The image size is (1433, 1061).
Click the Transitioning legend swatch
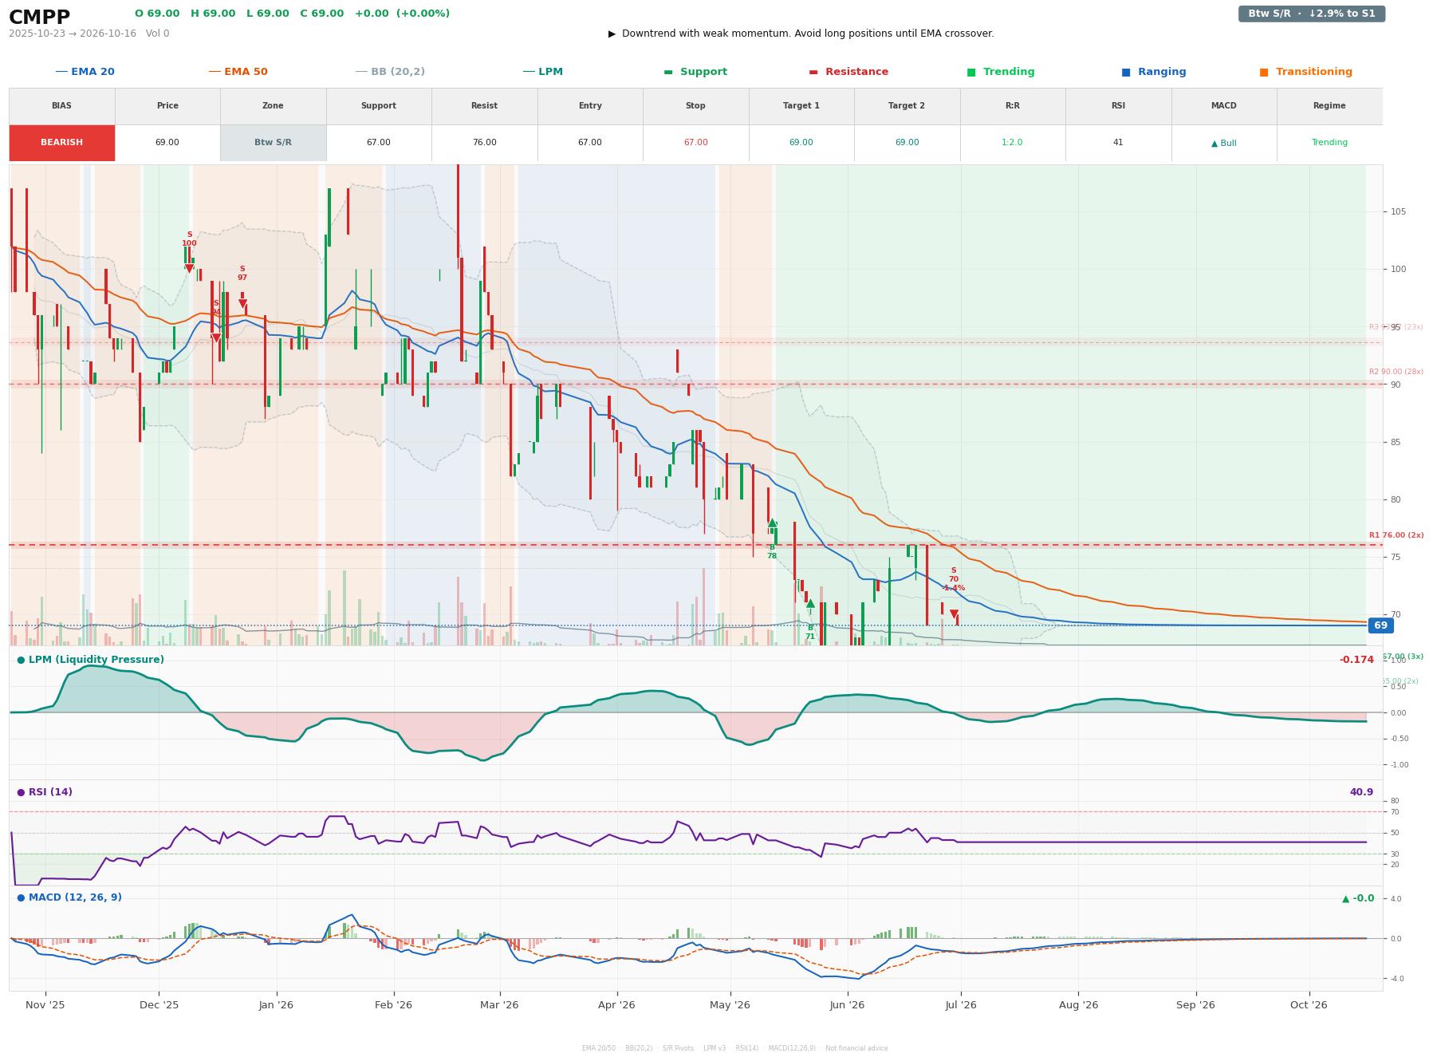click(x=1263, y=72)
